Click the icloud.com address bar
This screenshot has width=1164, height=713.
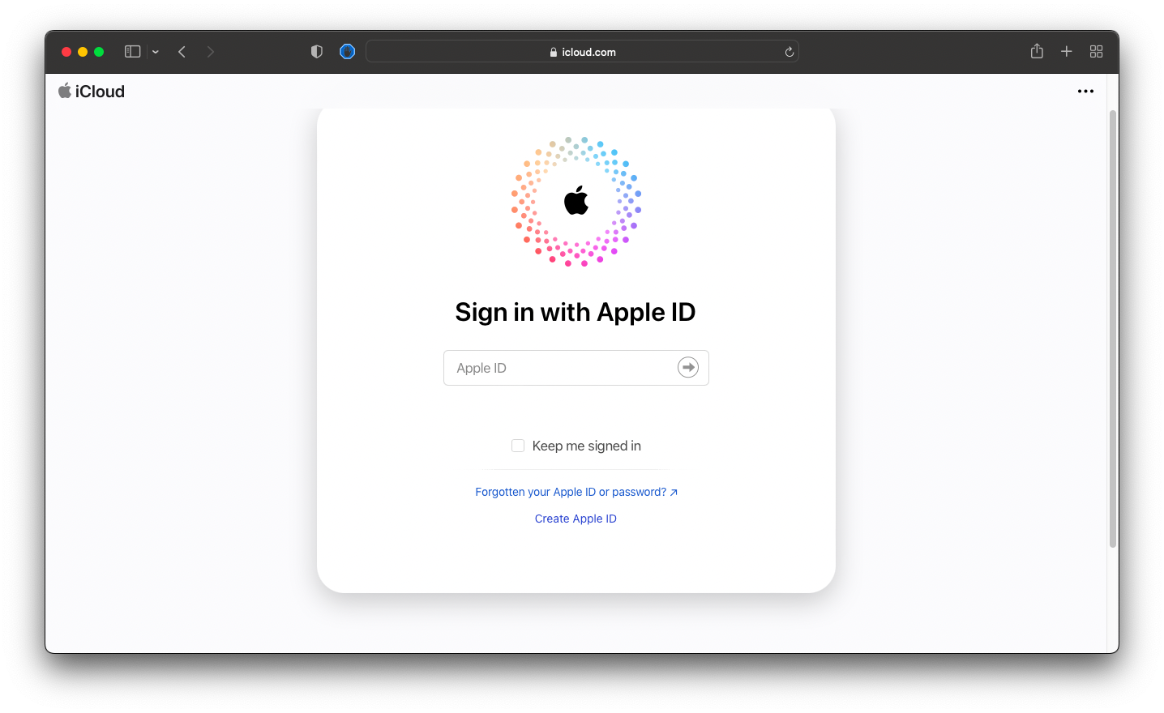(582, 51)
